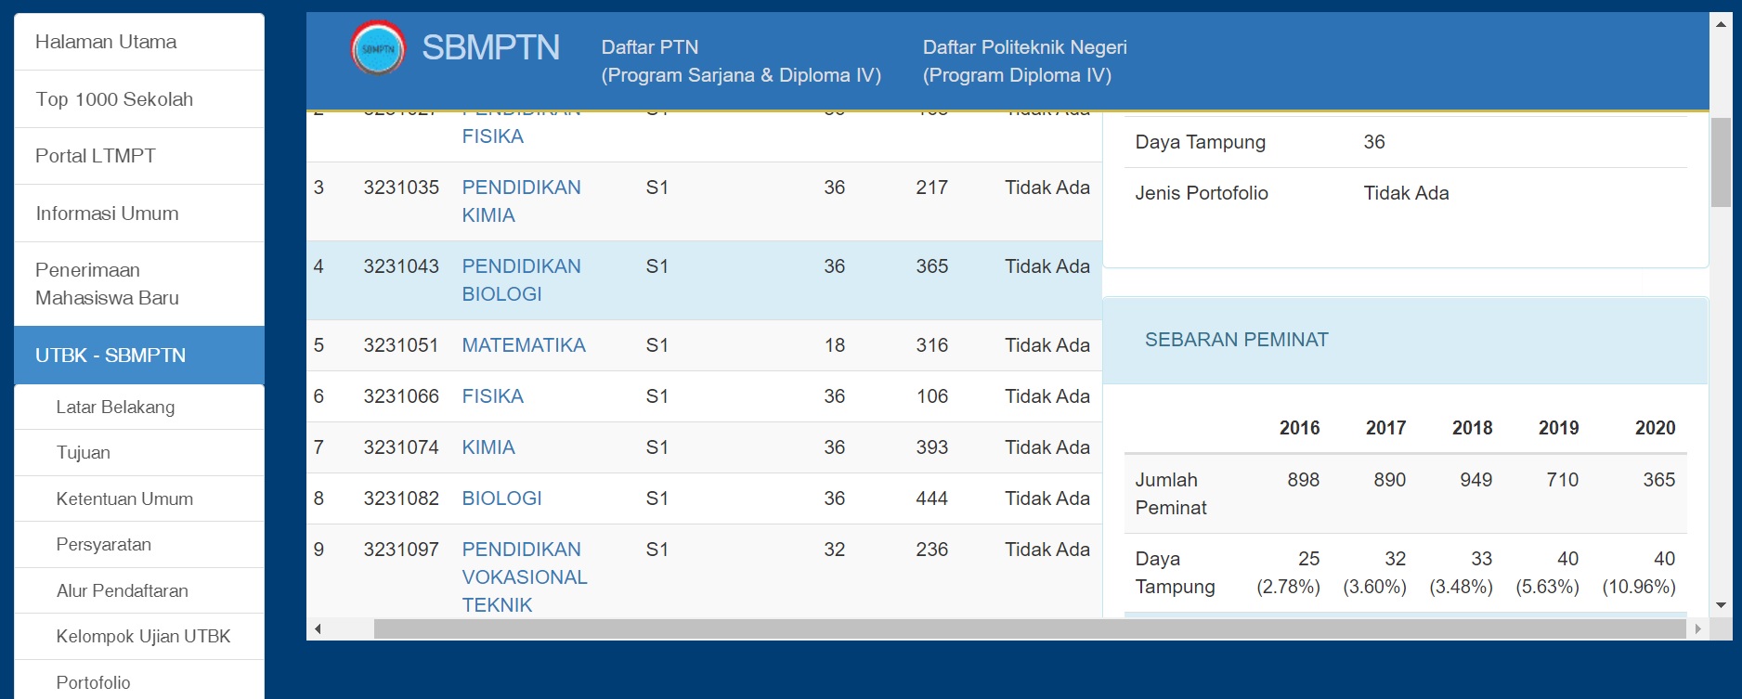Open FISIKA program link in row 6
Viewport: 1742px width, 699px height.
click(x=493, y=396)
